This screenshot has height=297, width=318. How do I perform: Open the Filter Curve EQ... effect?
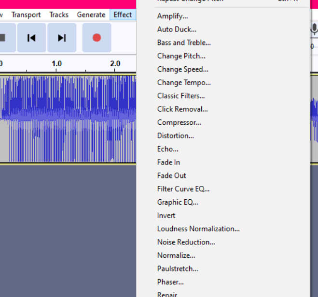(x=223, y=189)
